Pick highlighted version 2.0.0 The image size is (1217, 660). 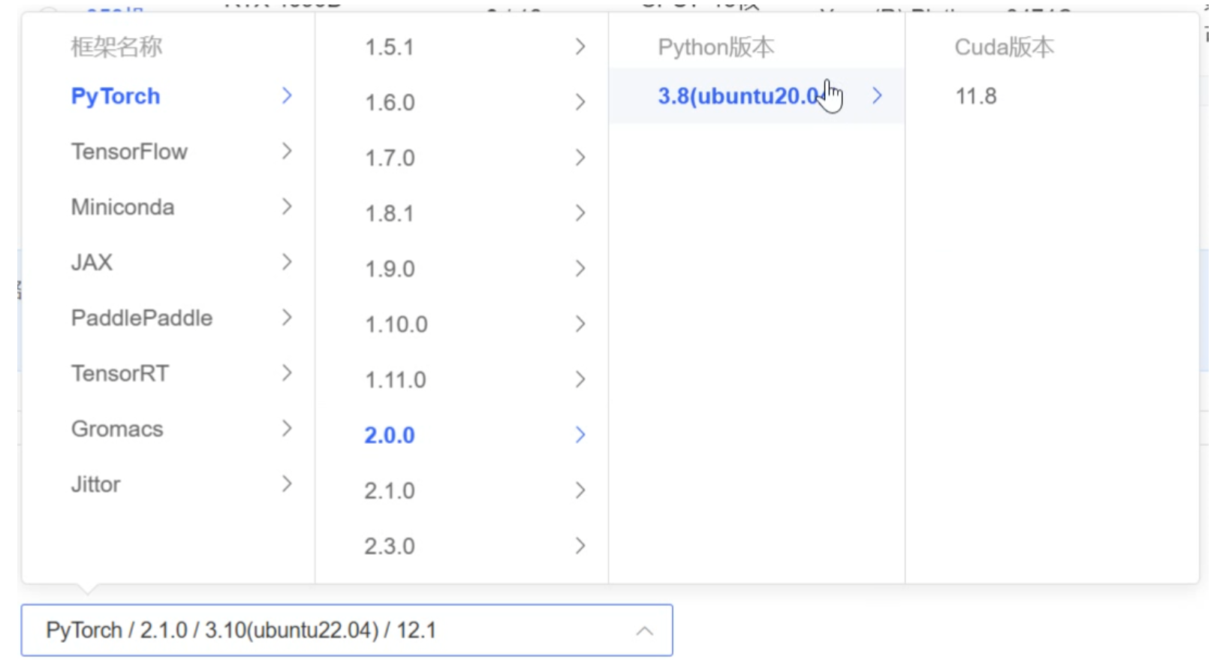pos(390,435)
